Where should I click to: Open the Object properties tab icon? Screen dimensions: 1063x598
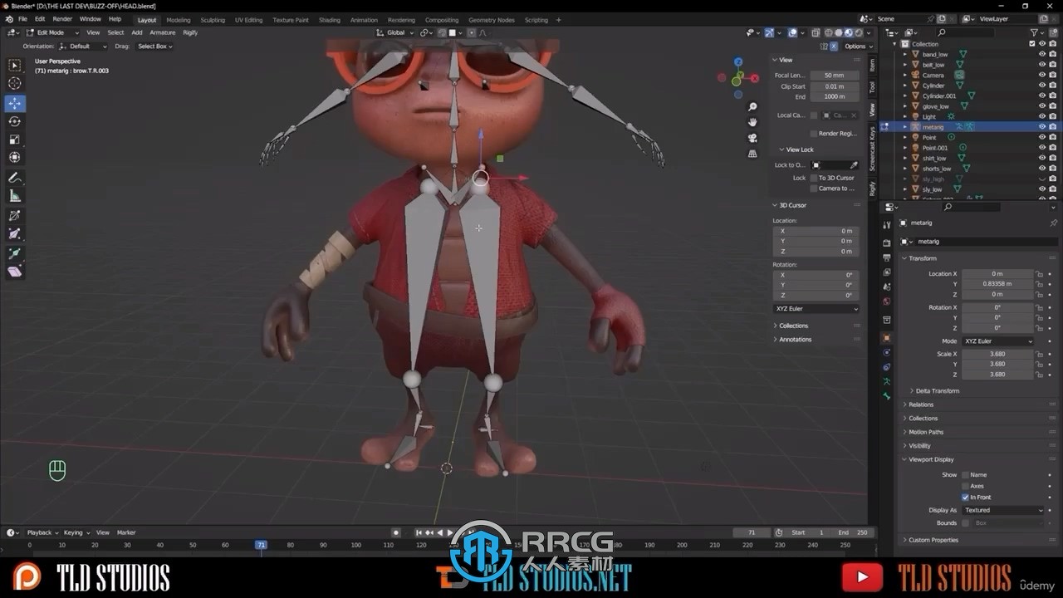tap(887, 338)
